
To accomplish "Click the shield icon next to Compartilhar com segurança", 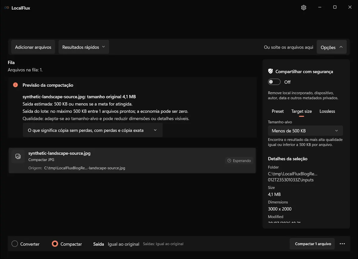I will point(271,71).
